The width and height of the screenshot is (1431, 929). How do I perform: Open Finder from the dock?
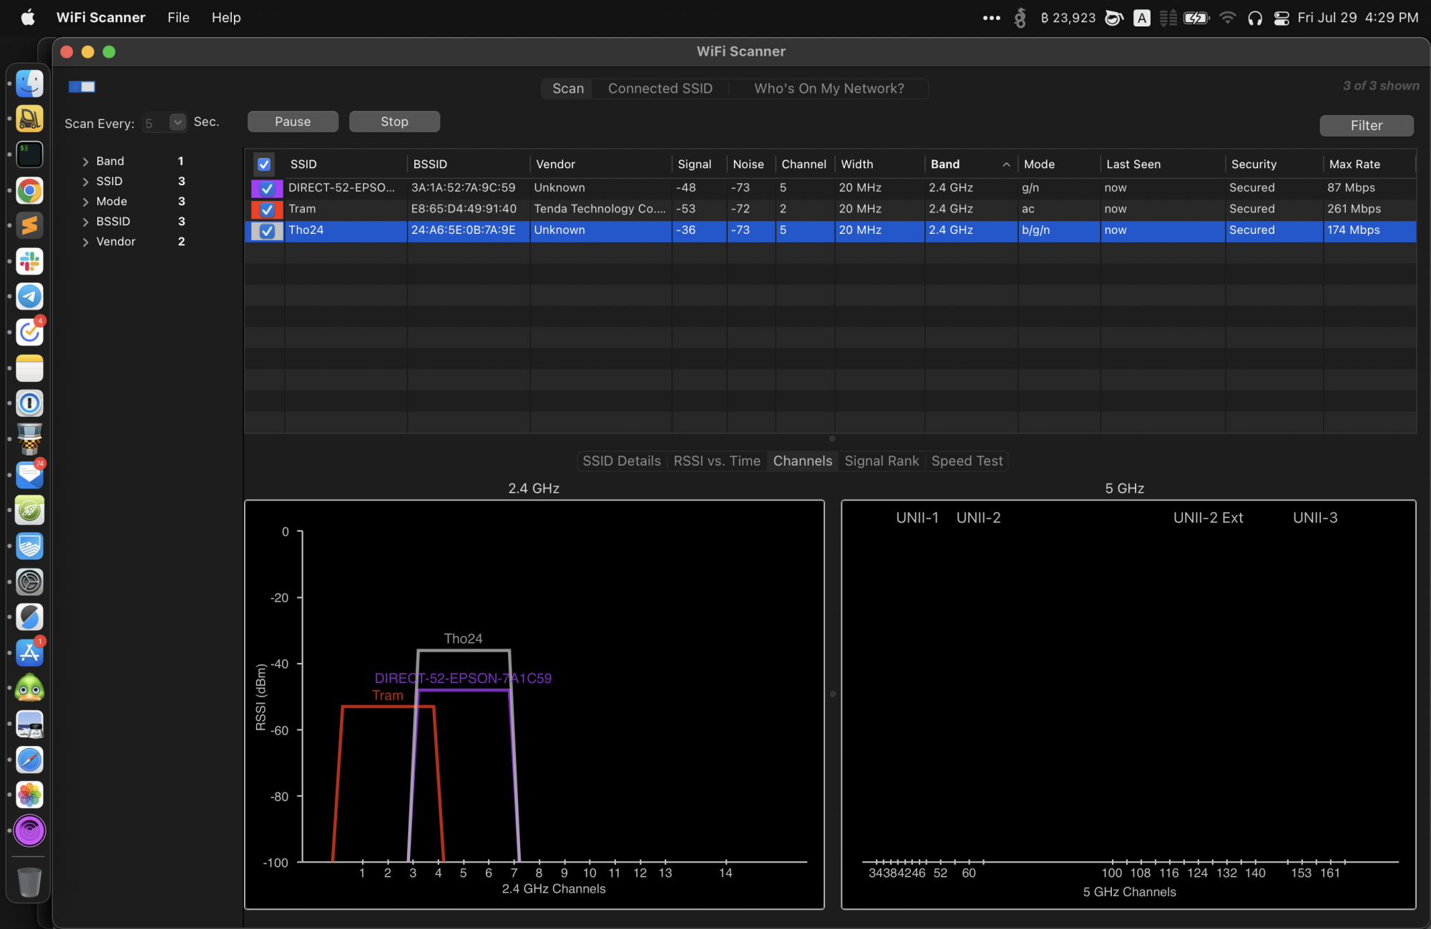pos(29,84)
